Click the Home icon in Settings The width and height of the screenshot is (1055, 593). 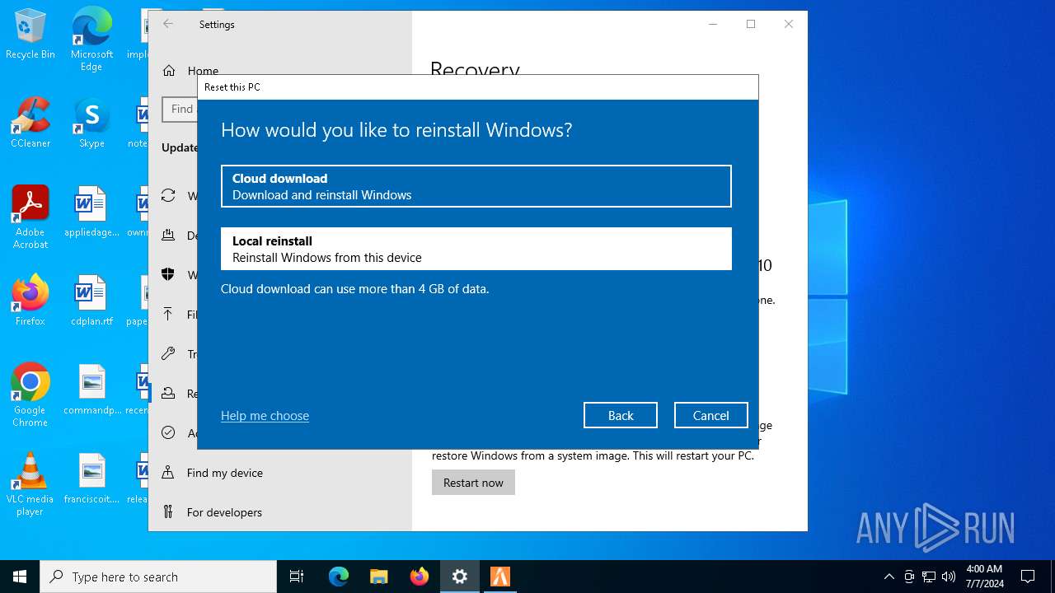coord(169,71)
